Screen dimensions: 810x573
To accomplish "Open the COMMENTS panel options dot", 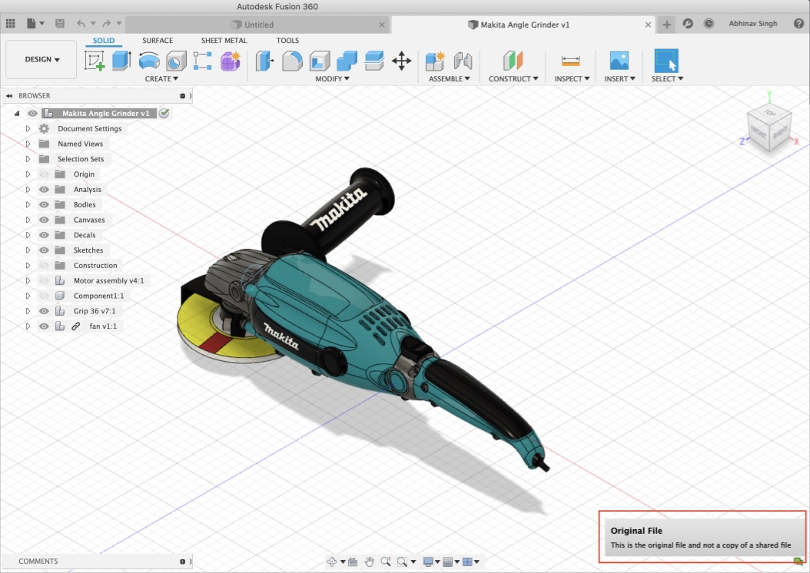I will click(x=182, y=561).
